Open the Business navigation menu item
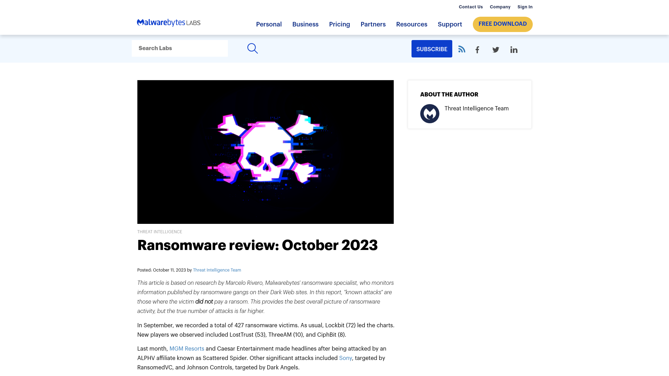Viewport: 669px width, 376px height. point(305,24)
